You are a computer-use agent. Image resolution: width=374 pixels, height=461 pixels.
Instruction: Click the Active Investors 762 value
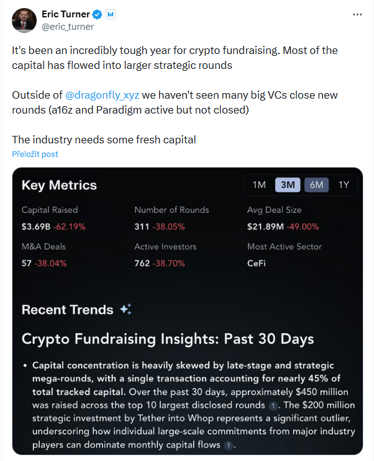(142, 263)
